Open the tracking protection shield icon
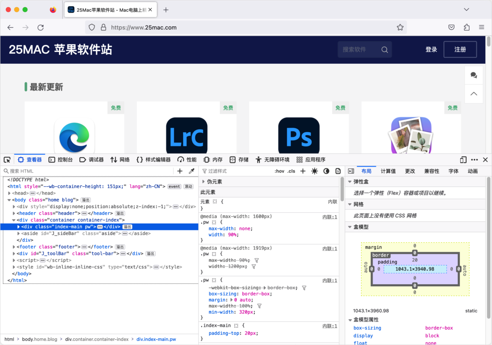Image resolution: width=492 pixels, height=345 pixels. pos(92,27)
